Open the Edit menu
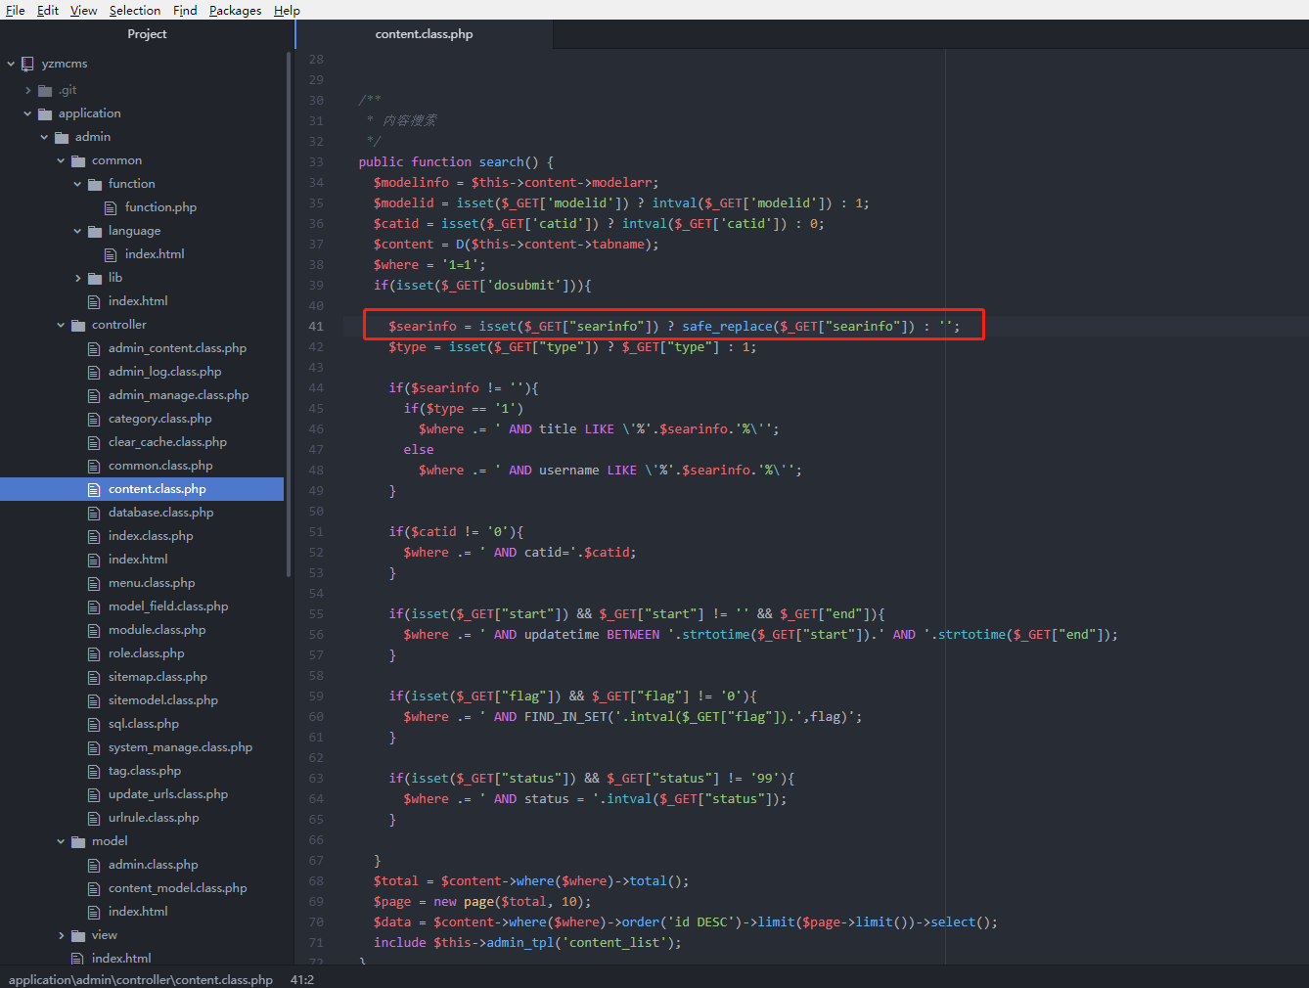The width and height of the screenshot is (1309, 988). tap(48, 10)
